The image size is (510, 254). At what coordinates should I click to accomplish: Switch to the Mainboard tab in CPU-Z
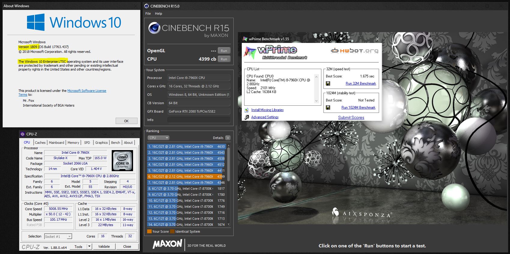click(56, 143)
